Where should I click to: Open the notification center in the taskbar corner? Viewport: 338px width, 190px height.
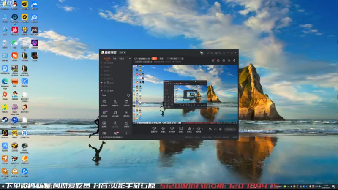pyautogui.click(x=334, y=187)
